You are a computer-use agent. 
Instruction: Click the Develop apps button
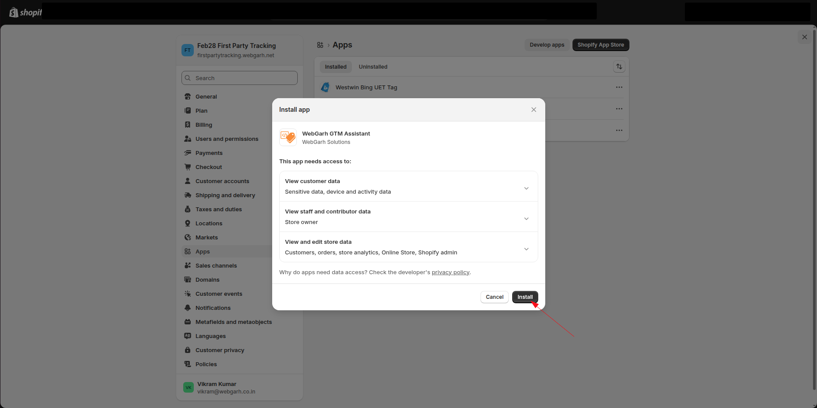[x=547, y=45]
